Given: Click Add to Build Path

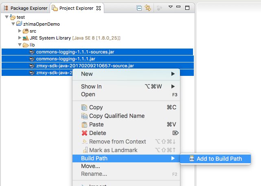Looking at the screenshot, I should [215, 159].
